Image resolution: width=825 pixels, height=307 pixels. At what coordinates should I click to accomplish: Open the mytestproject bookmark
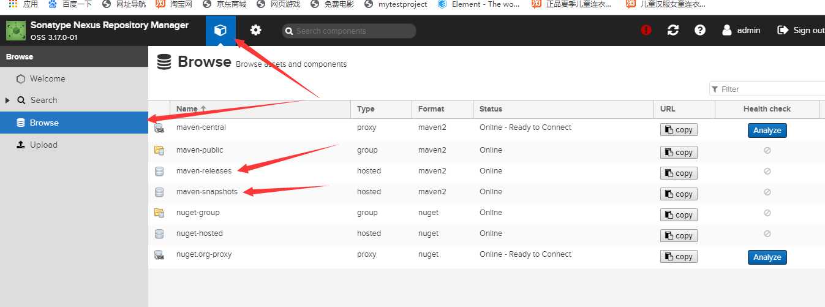pyautogui.click(x=396, y=4)
